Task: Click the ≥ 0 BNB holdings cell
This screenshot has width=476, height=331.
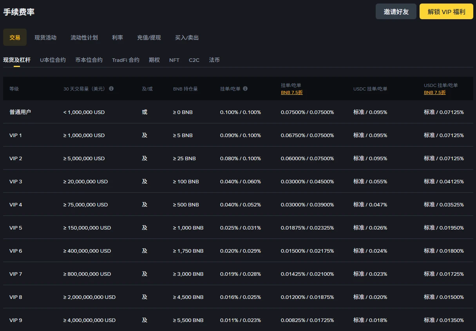Action: (x=183, y=112)
